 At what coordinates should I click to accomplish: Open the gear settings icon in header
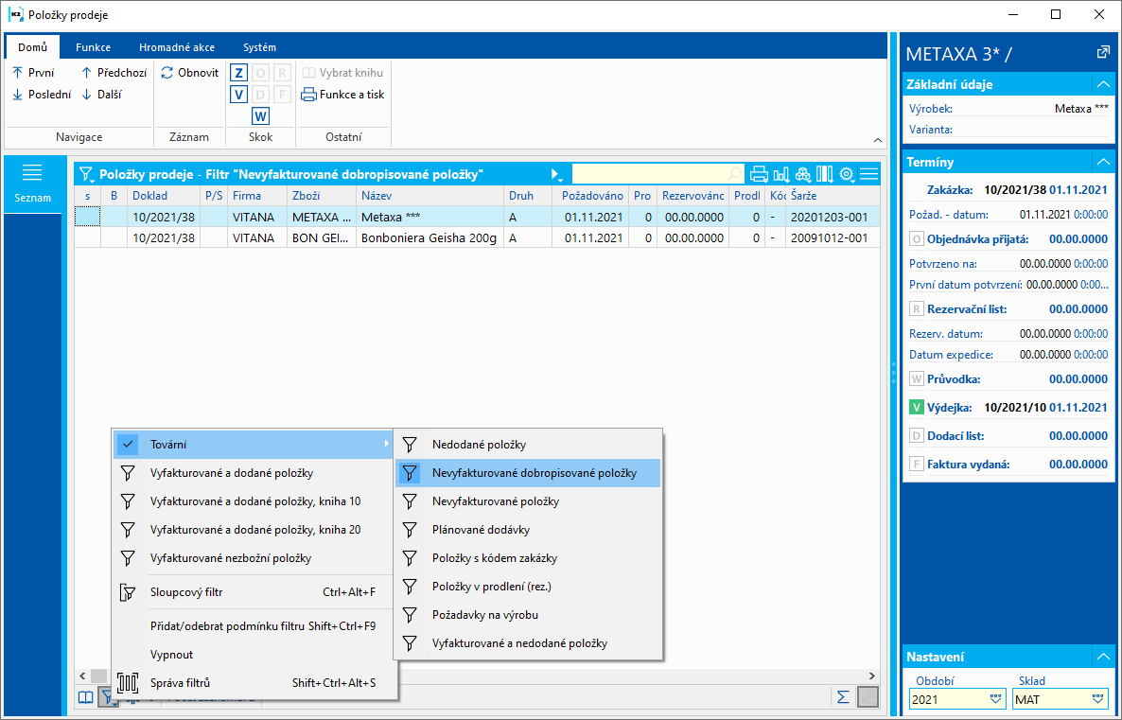tap(847, 174)
